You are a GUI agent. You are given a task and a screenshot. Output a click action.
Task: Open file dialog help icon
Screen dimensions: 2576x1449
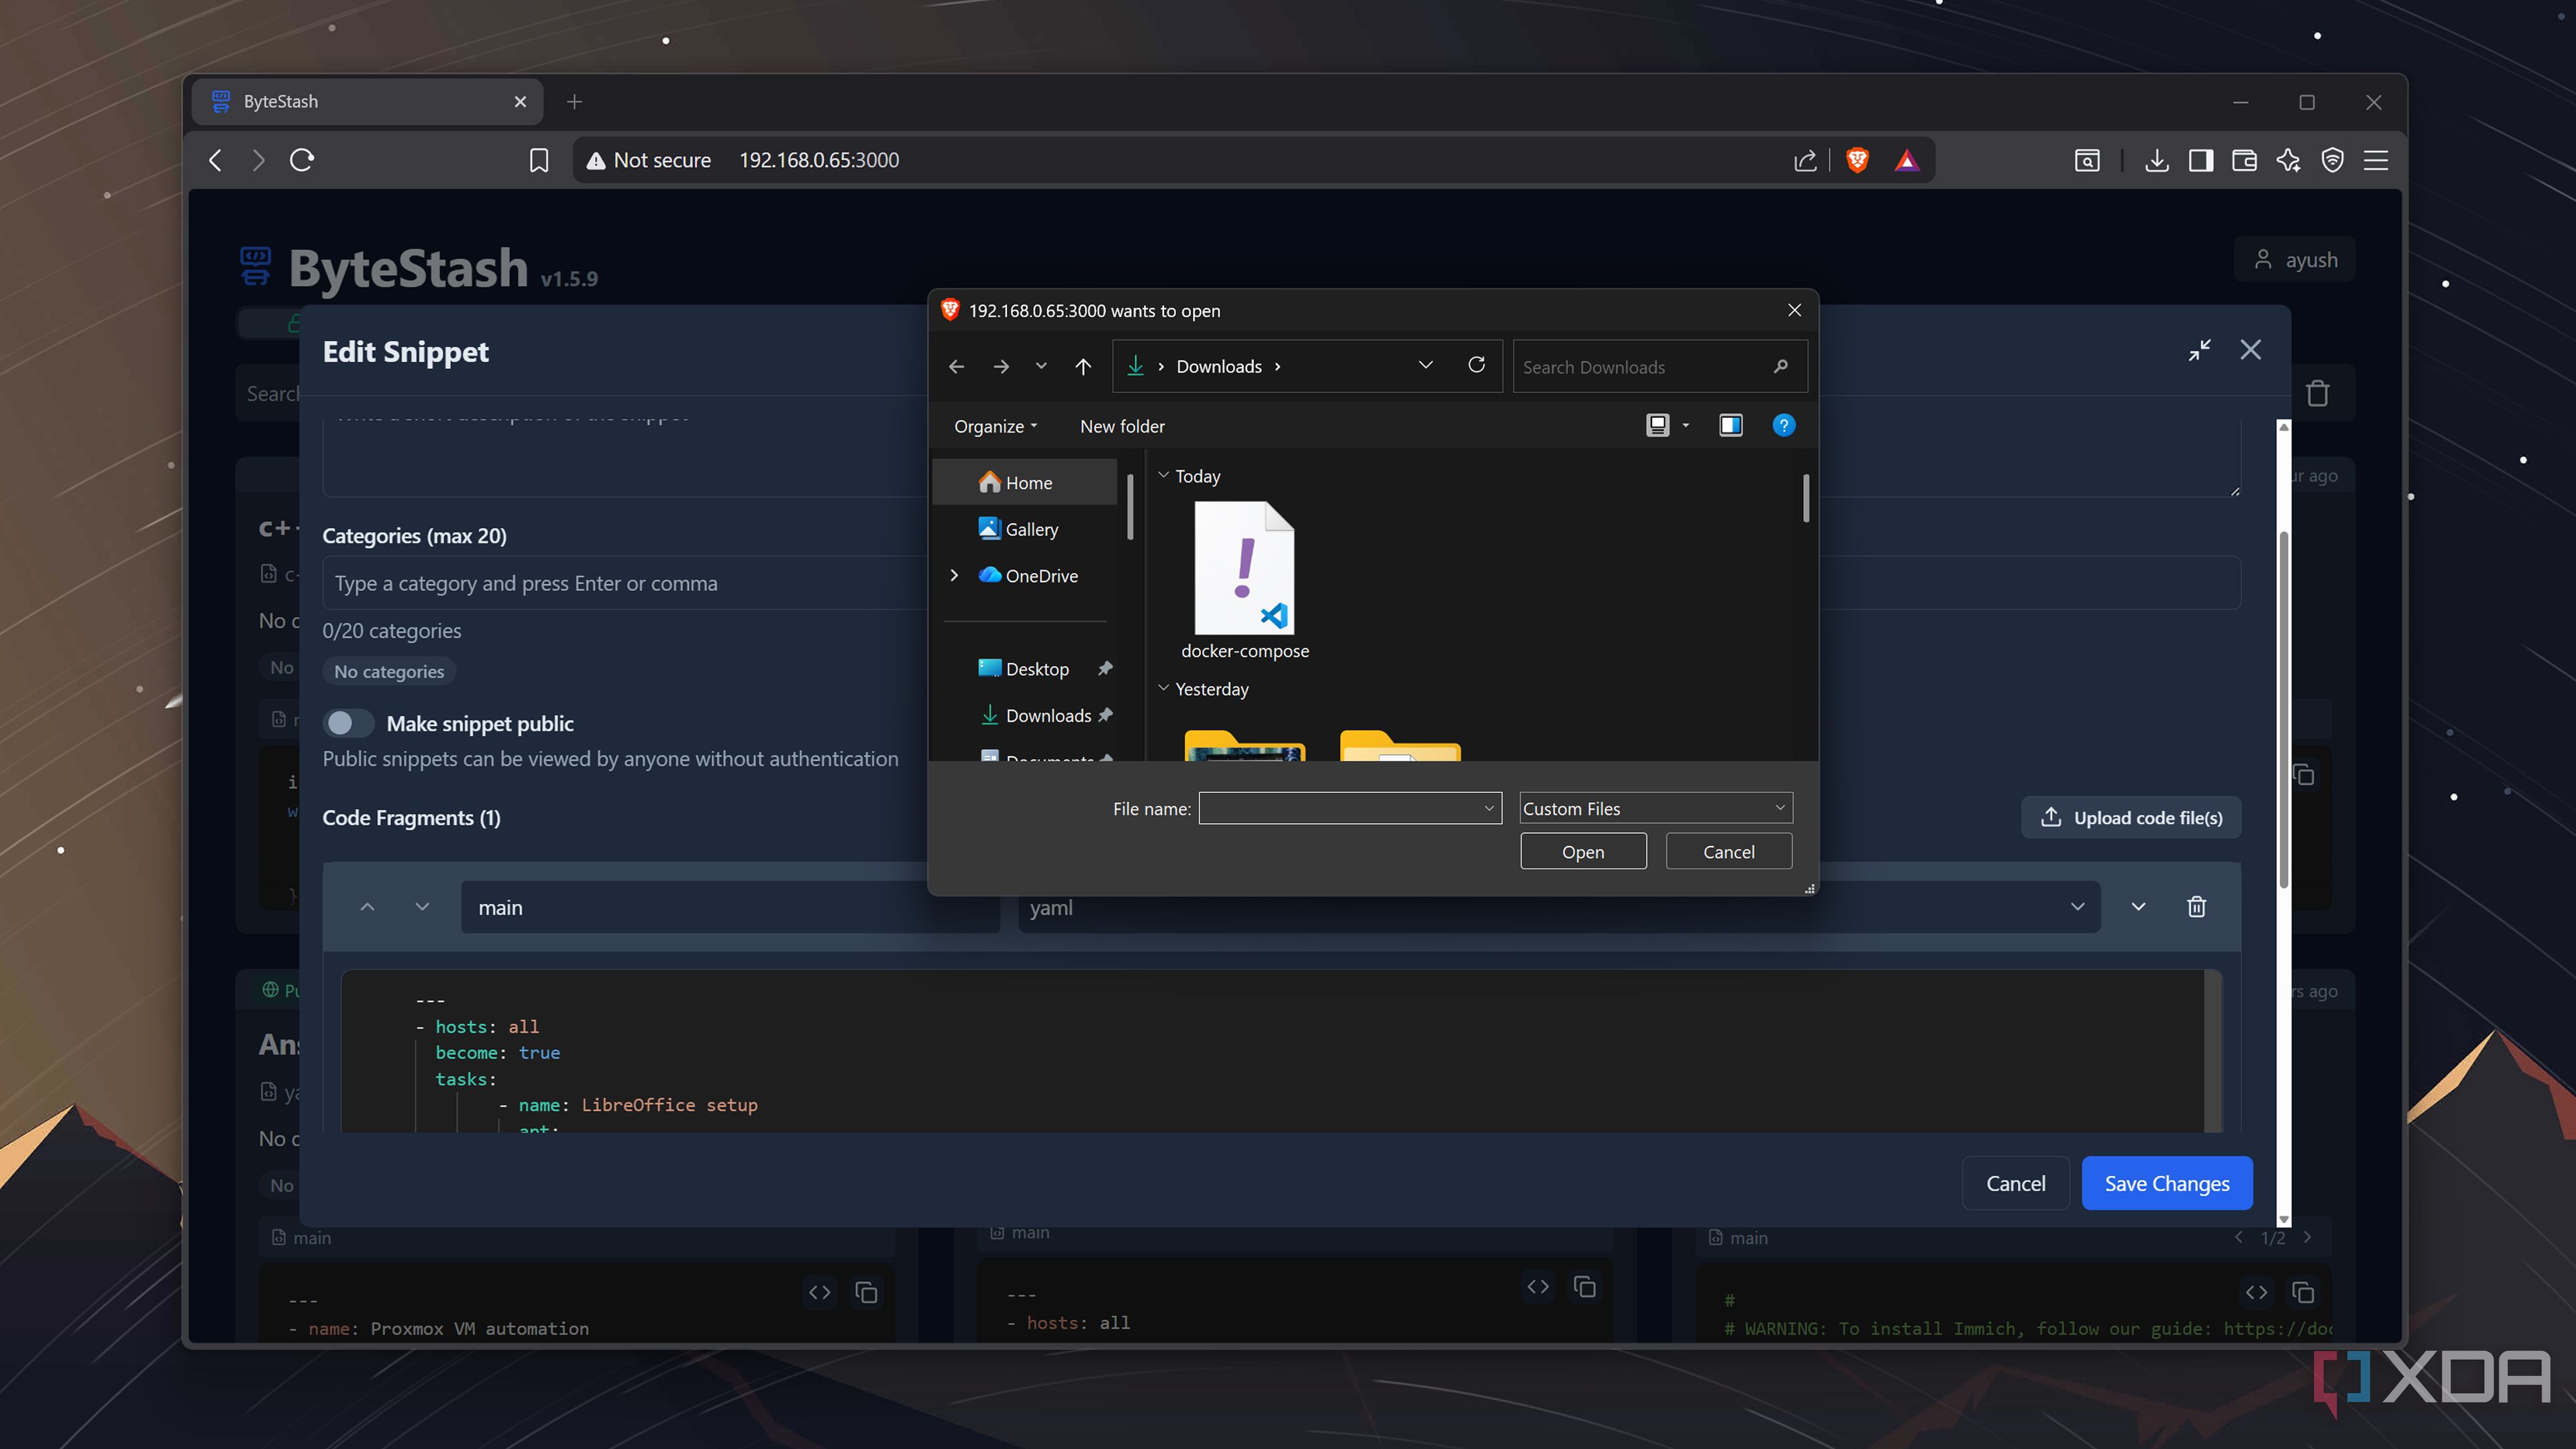[1783, 426]
